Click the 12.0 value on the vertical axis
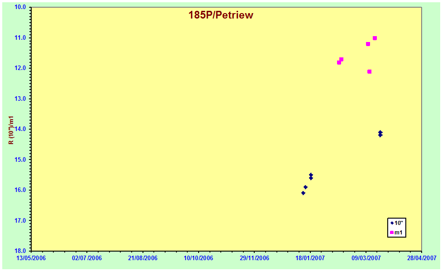442x271 pixels. (20, 68)
